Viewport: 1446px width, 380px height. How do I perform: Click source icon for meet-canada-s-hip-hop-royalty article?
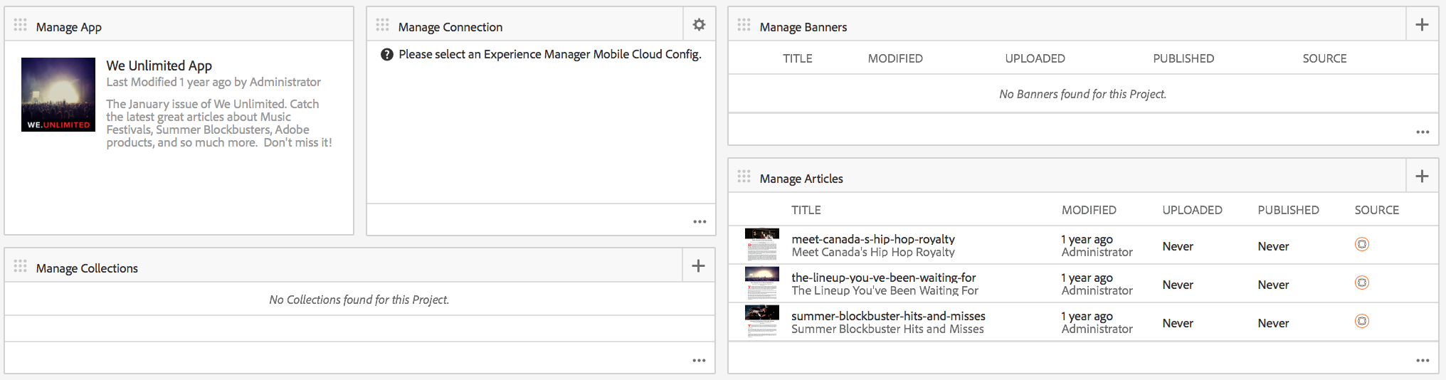click(1361, 245)
